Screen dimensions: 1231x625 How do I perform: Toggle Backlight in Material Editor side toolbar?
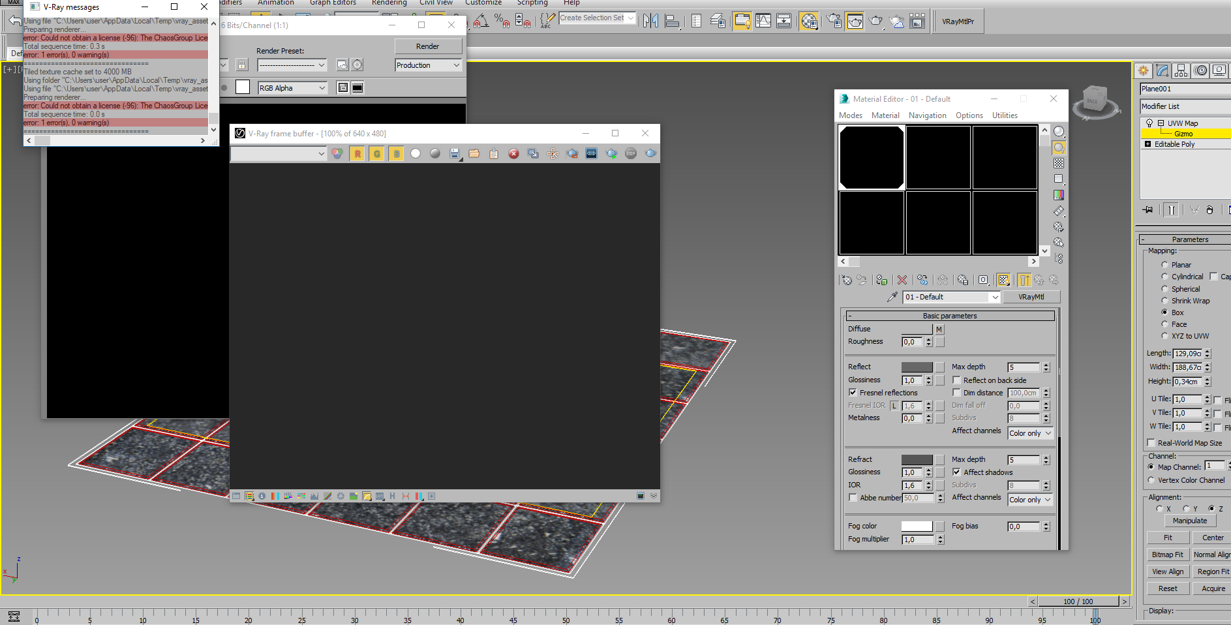tap(1059, 147)
